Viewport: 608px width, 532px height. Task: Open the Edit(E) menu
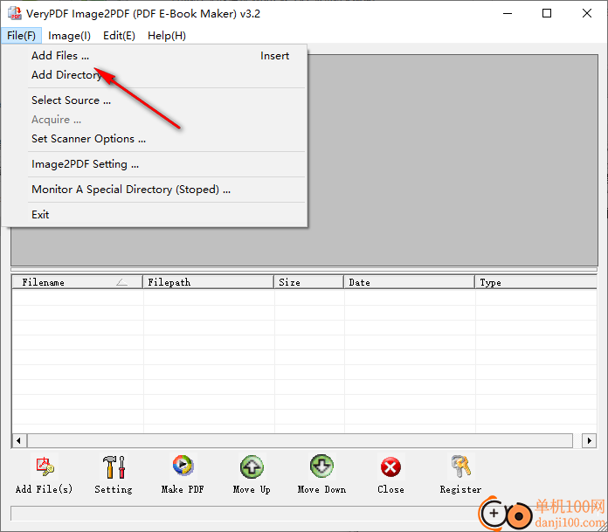click(x=119, y=36)
